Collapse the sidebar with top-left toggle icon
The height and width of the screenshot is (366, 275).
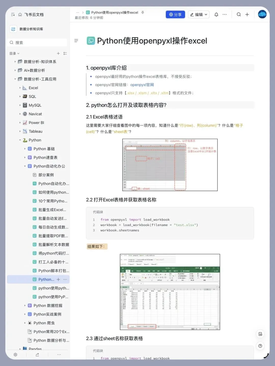click(13, 15)
